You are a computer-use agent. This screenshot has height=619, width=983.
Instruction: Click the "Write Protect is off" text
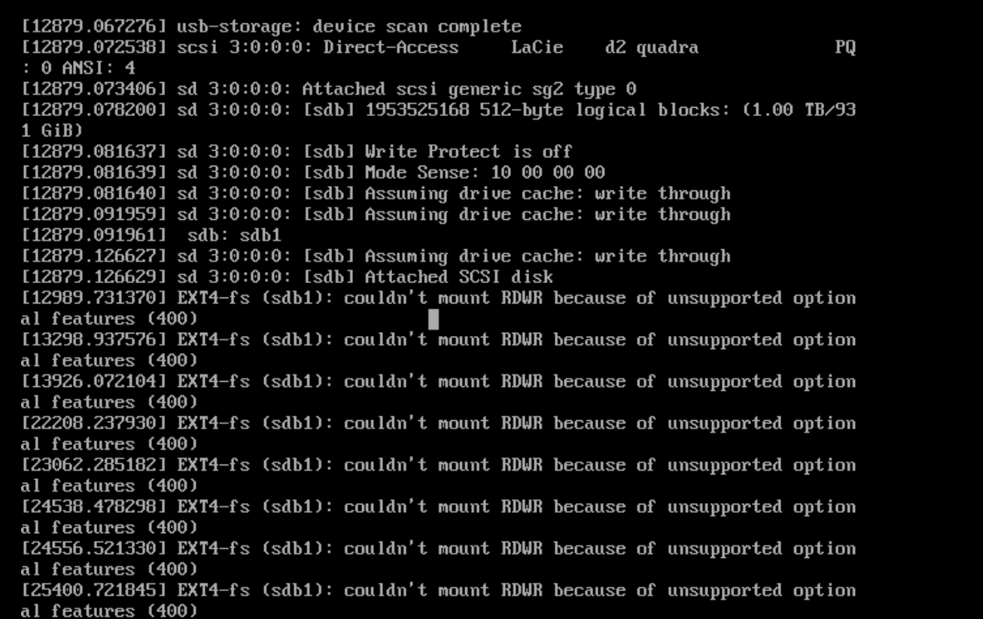coord(468,152)
